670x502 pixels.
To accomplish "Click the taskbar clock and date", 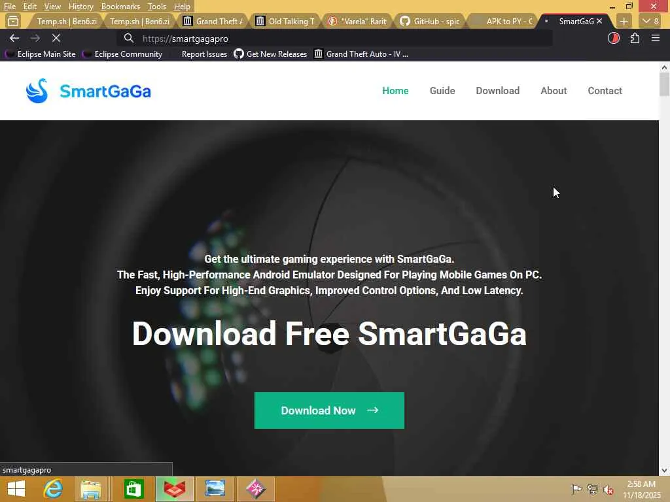I will point(642,489).
